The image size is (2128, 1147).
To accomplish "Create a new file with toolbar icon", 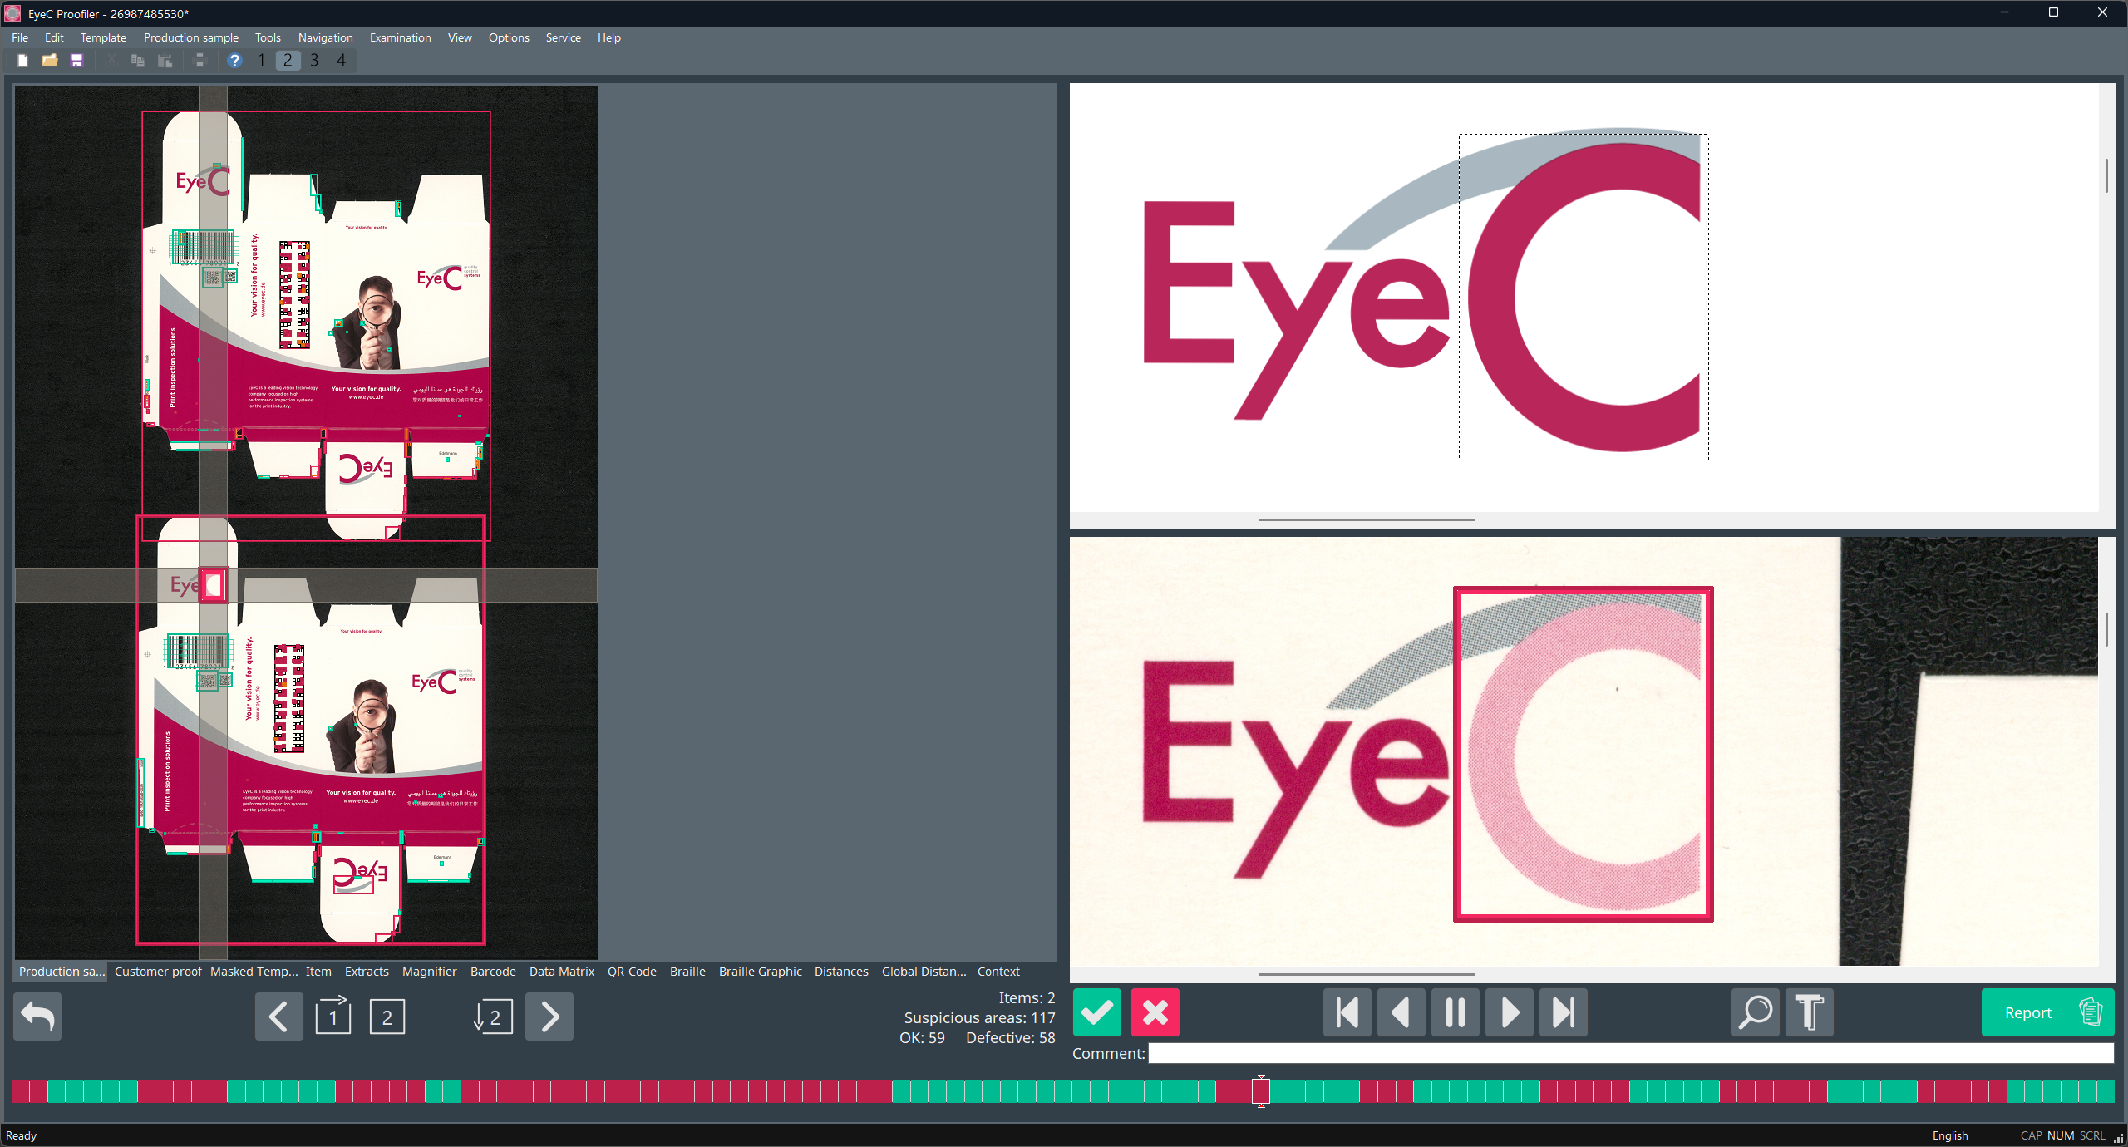I will pyautogui.click(x=23, y=61).
